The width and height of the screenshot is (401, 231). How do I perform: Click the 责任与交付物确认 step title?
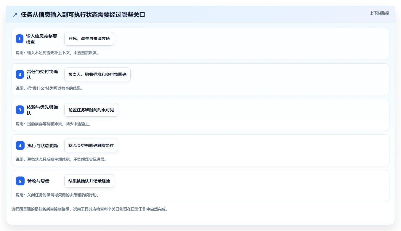pos(42,74)
